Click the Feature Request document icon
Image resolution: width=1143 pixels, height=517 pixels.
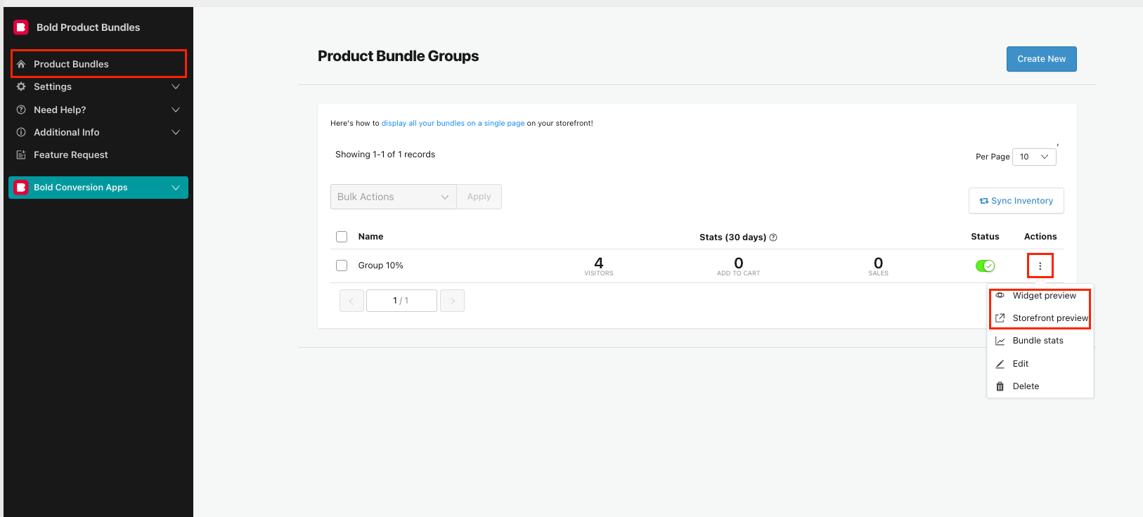pyautogui.click(x=21, y=155)
